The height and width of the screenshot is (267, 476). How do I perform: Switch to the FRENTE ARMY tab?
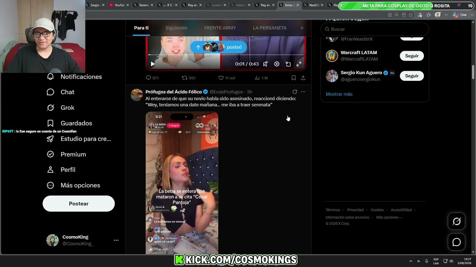(220, 28)
